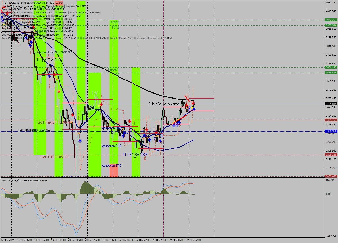Click the 3816.500 price scale value
Image resolution: width=338 pixels, height=243 pixels.
click(331, 46)
